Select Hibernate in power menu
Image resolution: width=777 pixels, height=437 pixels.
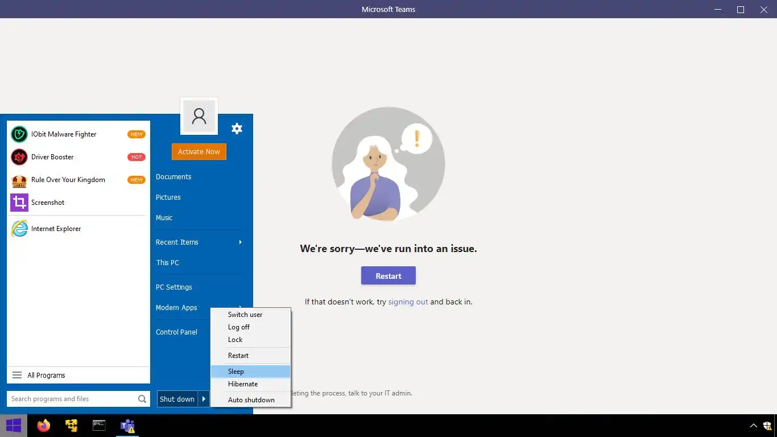251,384
